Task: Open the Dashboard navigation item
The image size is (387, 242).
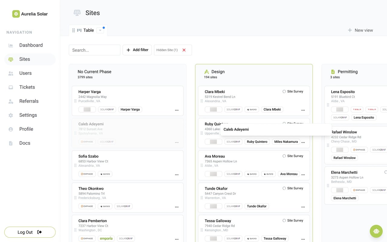Action: pyautogui.click(x=30, y=45)
